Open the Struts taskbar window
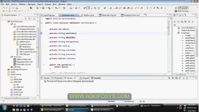 click(x=77, y=110)
